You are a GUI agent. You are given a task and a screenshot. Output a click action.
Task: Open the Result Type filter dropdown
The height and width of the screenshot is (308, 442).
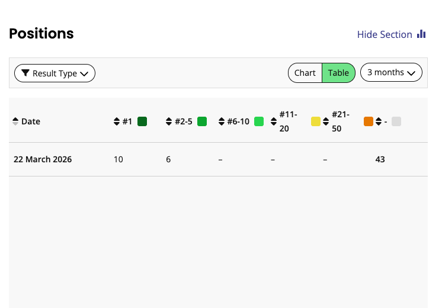pos(55,73)
